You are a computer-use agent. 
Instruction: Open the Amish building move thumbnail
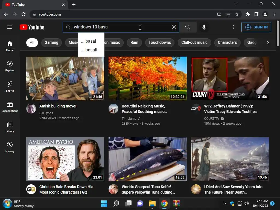click(65, 78)
